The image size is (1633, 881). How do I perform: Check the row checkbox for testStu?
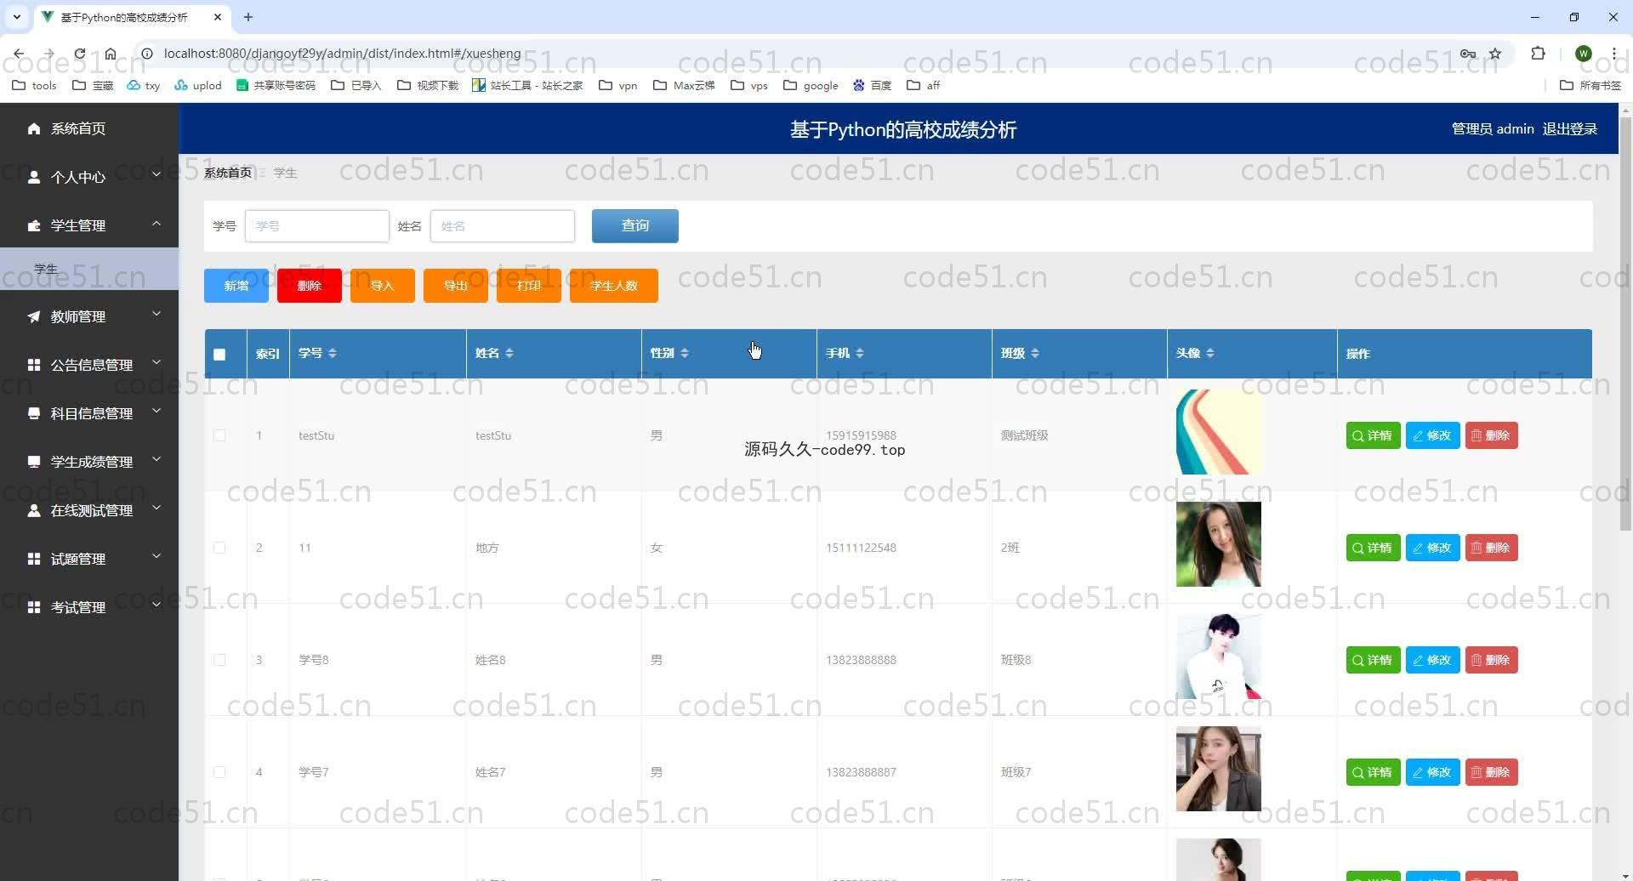coord(219,435)
